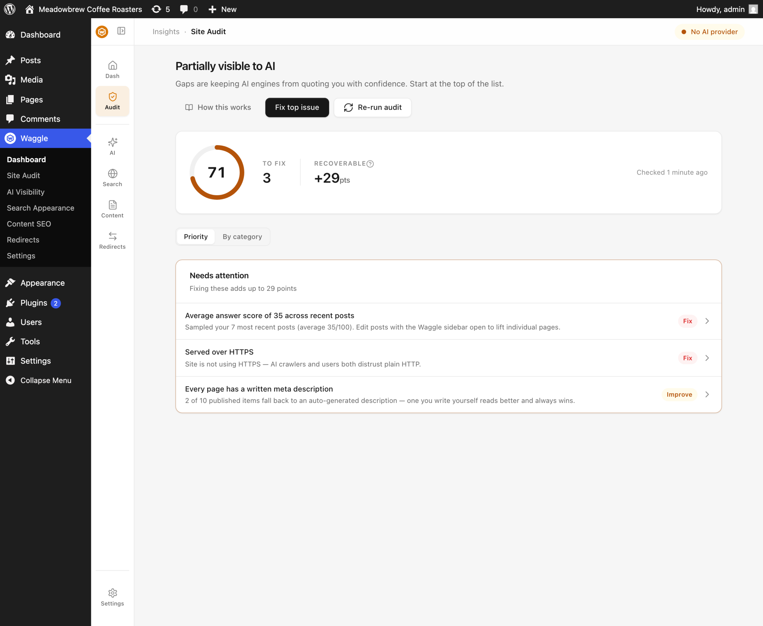
Task: Toggle the Waggle sidebar panel icon
Action: click(121, 31)
